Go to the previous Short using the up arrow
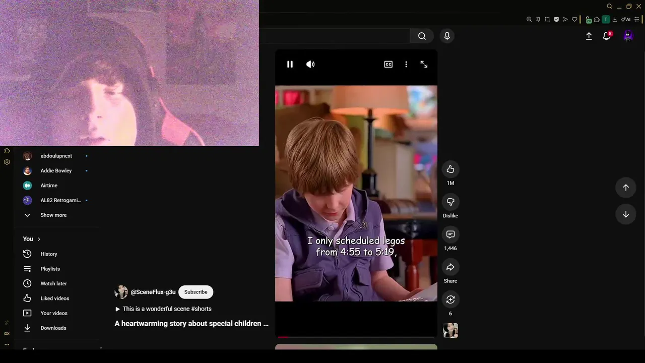645x363 pixels. 625,188
